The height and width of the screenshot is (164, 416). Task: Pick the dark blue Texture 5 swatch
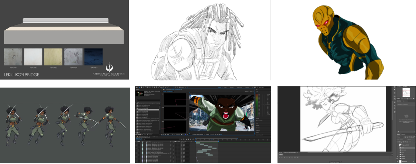tap(93, 57)
